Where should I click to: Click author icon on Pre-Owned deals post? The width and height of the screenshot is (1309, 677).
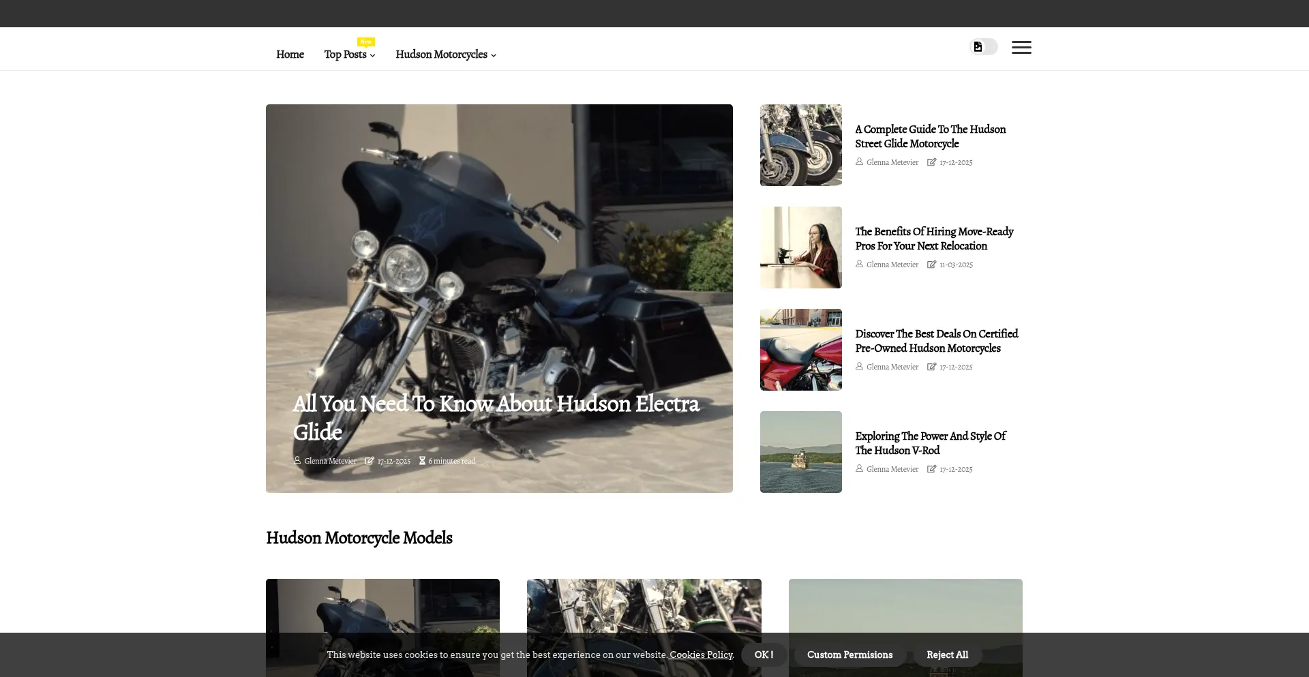[x=860, y=367]
